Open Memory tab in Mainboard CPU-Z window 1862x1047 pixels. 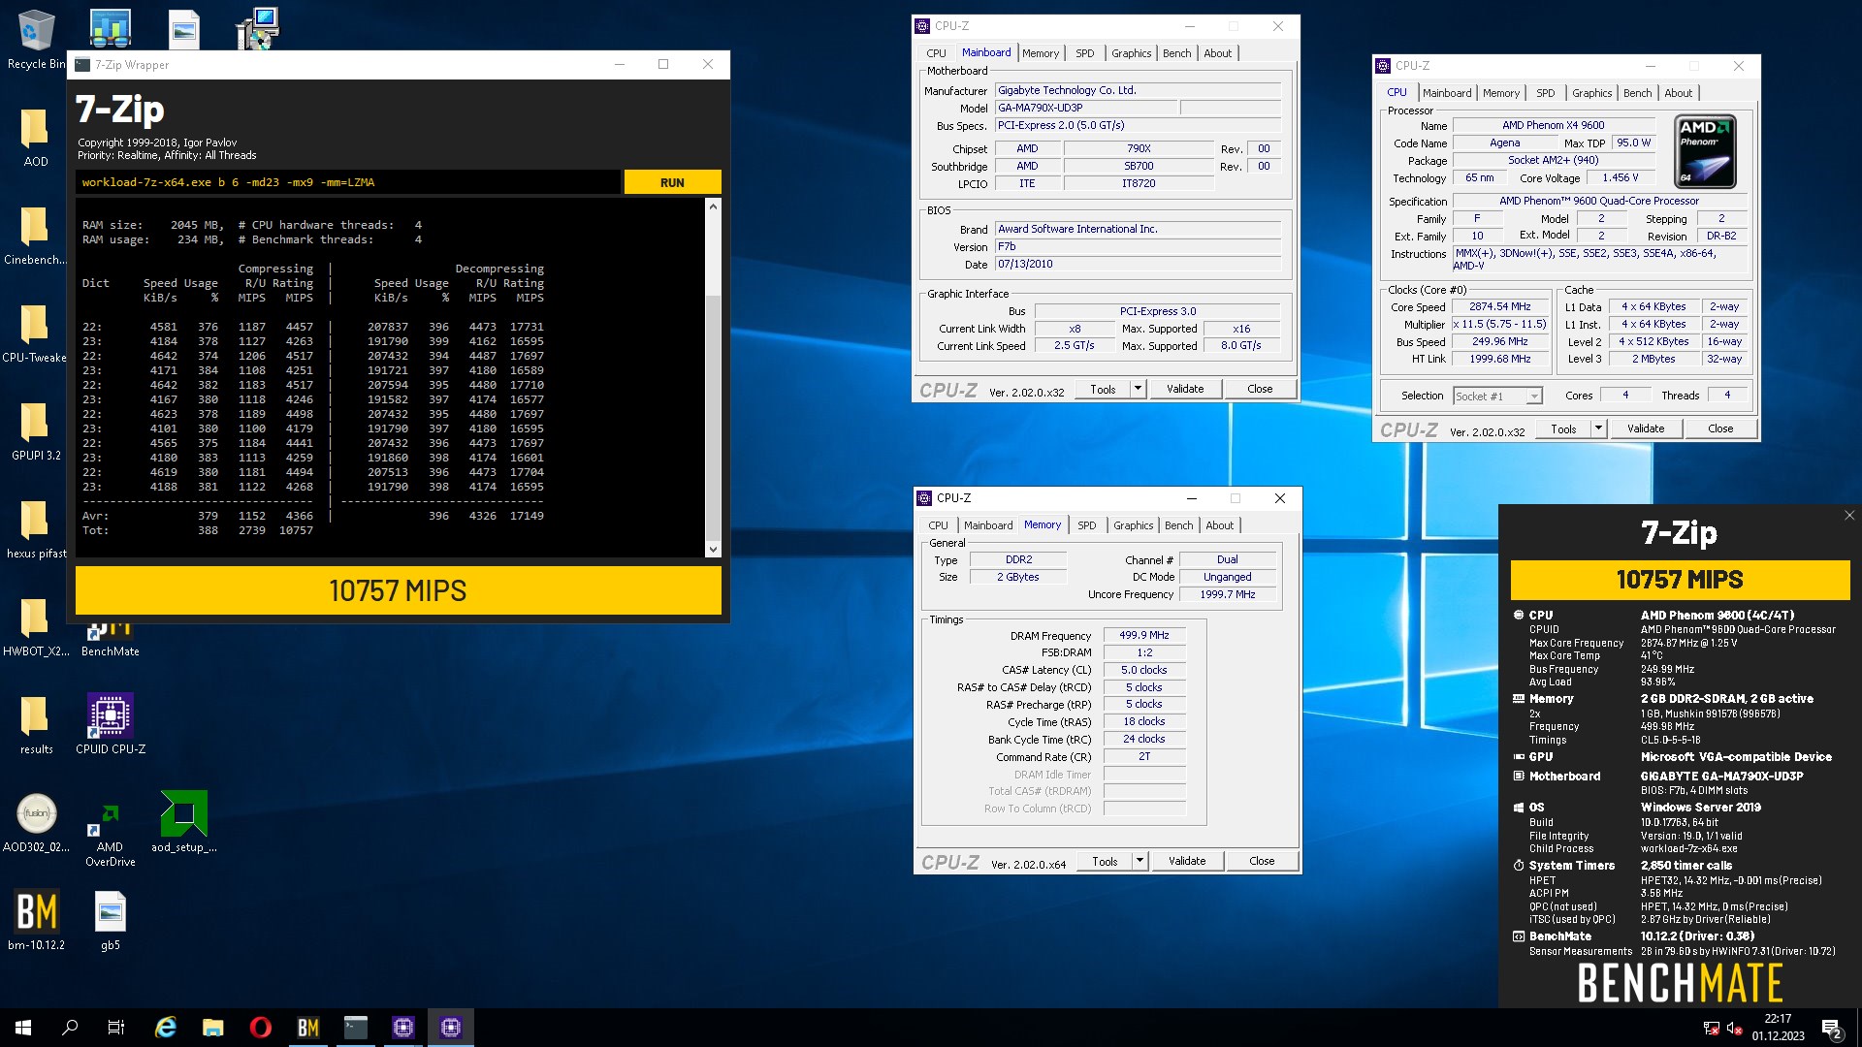(1040, 53)
